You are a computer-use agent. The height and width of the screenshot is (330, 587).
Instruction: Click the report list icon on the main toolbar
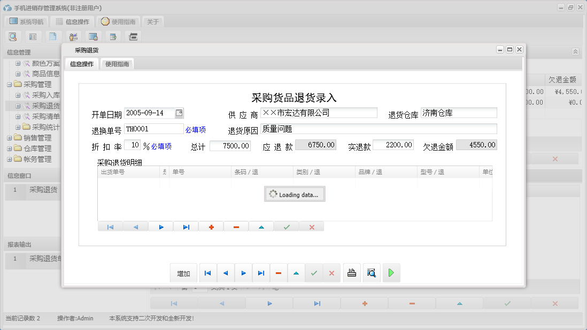point(32,36)
